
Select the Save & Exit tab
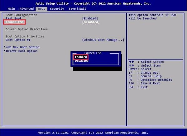(77, 9)
